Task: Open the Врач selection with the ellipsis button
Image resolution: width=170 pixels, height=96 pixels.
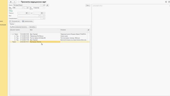Action: [42, 16]
